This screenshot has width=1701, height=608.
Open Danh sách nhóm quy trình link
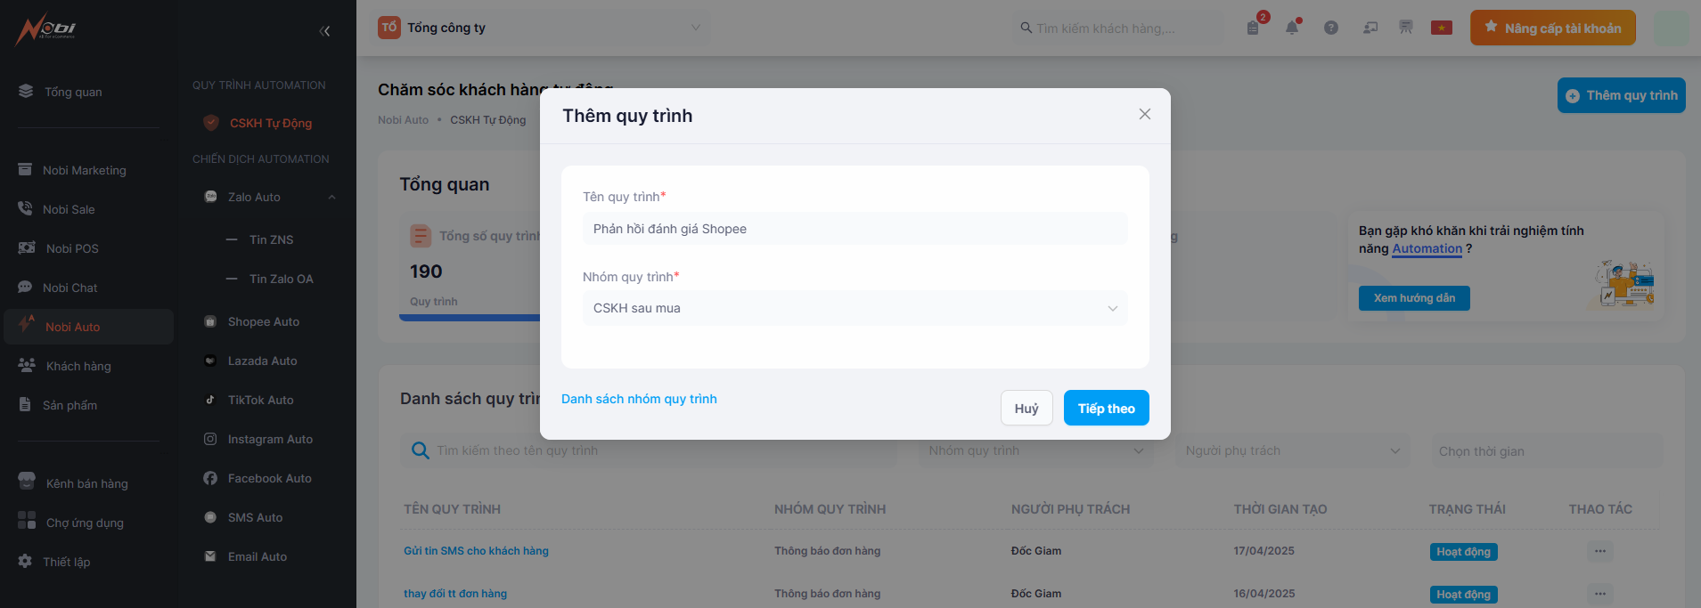[639, 399]
